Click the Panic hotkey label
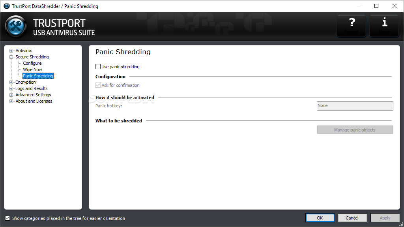This screenshot has height=227, width=404. point(109,106)
